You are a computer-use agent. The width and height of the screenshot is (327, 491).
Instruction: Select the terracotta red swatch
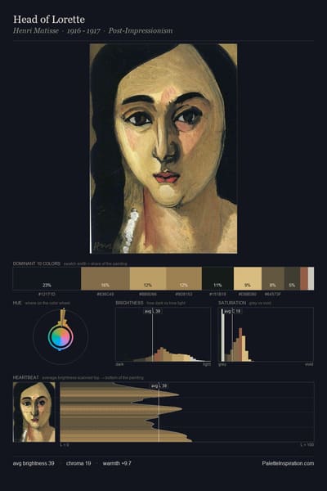click(304, 278)
